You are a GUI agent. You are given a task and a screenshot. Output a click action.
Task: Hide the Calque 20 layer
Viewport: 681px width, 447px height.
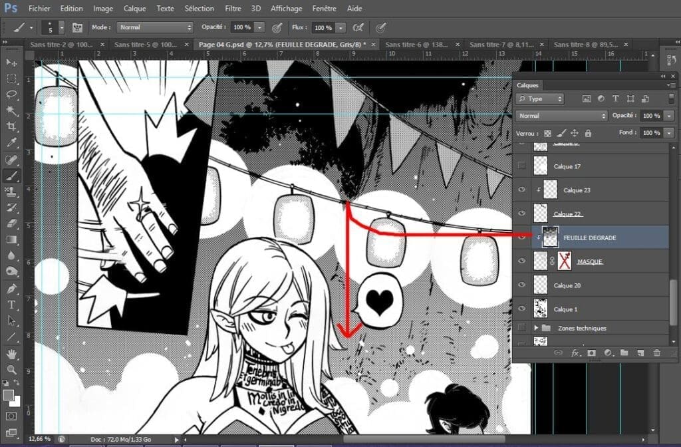point(521,285)
